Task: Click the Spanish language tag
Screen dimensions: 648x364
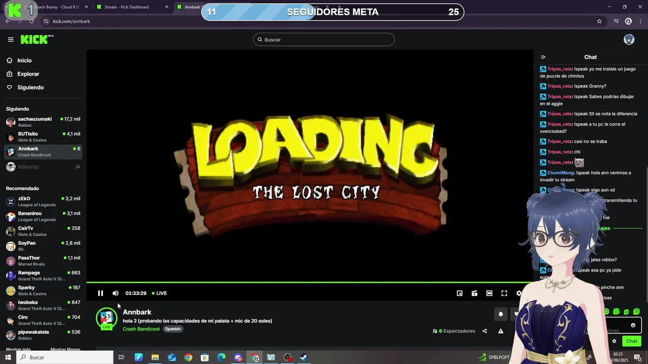Action: tap(173, 329)
